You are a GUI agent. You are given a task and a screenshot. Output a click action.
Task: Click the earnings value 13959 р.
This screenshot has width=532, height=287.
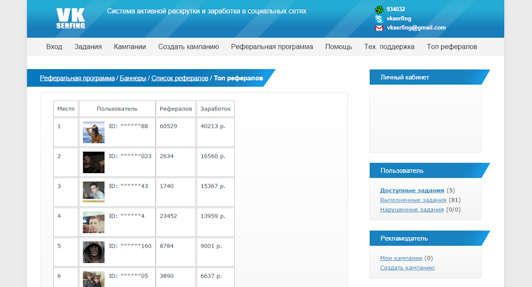[213, 216]
